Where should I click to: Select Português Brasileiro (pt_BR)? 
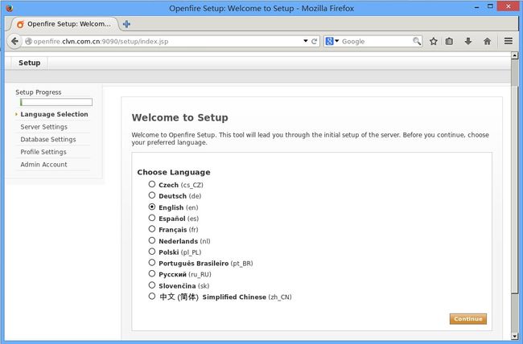(152, 263)
